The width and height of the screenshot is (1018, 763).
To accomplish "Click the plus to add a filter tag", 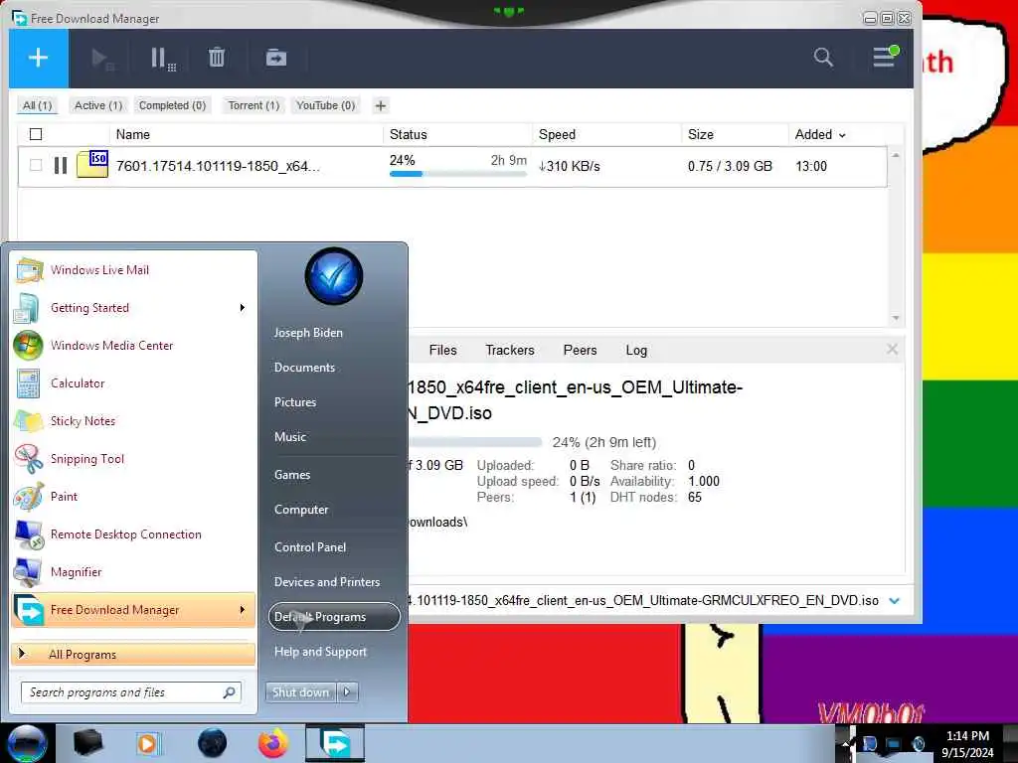I will pos(381,105).
